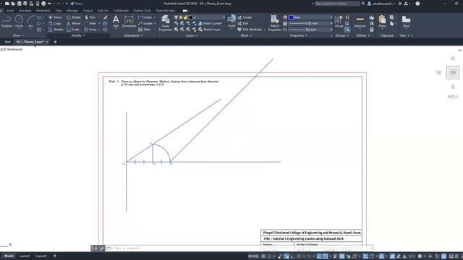The image size is (463, 260).
Task: Open Layer Properties
Action: pos(165,23)
